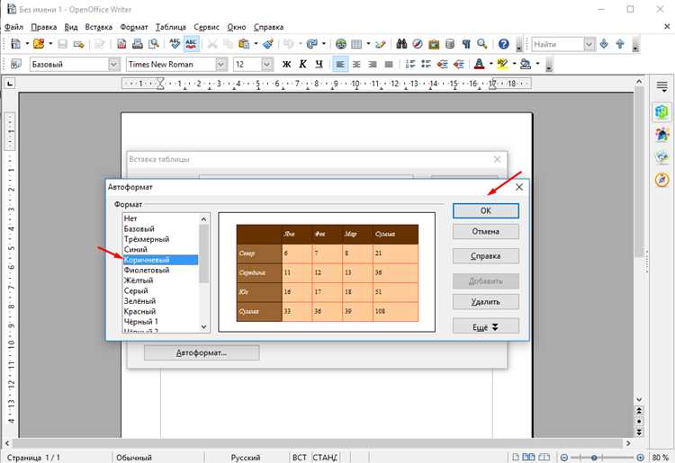675x463 pixels.
Task: Click the Highlighting color marker icon
Action: click(x=502, y=64)
